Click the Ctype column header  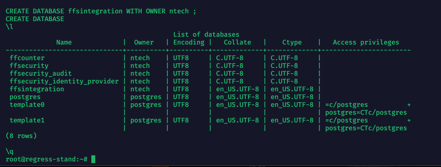292,42
